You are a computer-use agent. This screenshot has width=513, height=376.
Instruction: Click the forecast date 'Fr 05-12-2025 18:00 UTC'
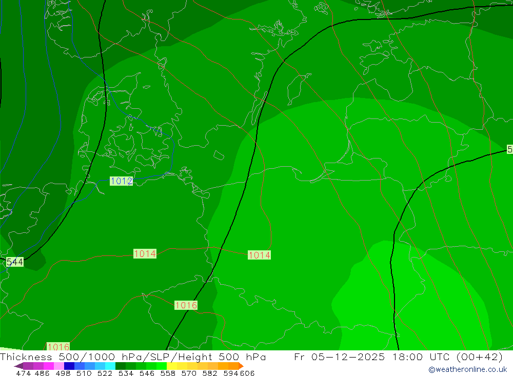tap(372, 357)
